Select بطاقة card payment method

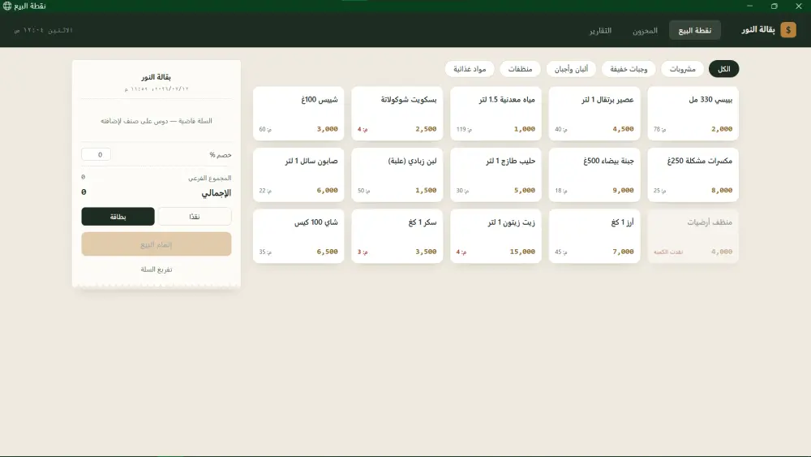pyautogui.click(x=118, y=217)
